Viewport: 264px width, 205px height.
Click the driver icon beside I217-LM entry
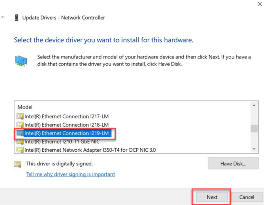click(x=20, y=117)
